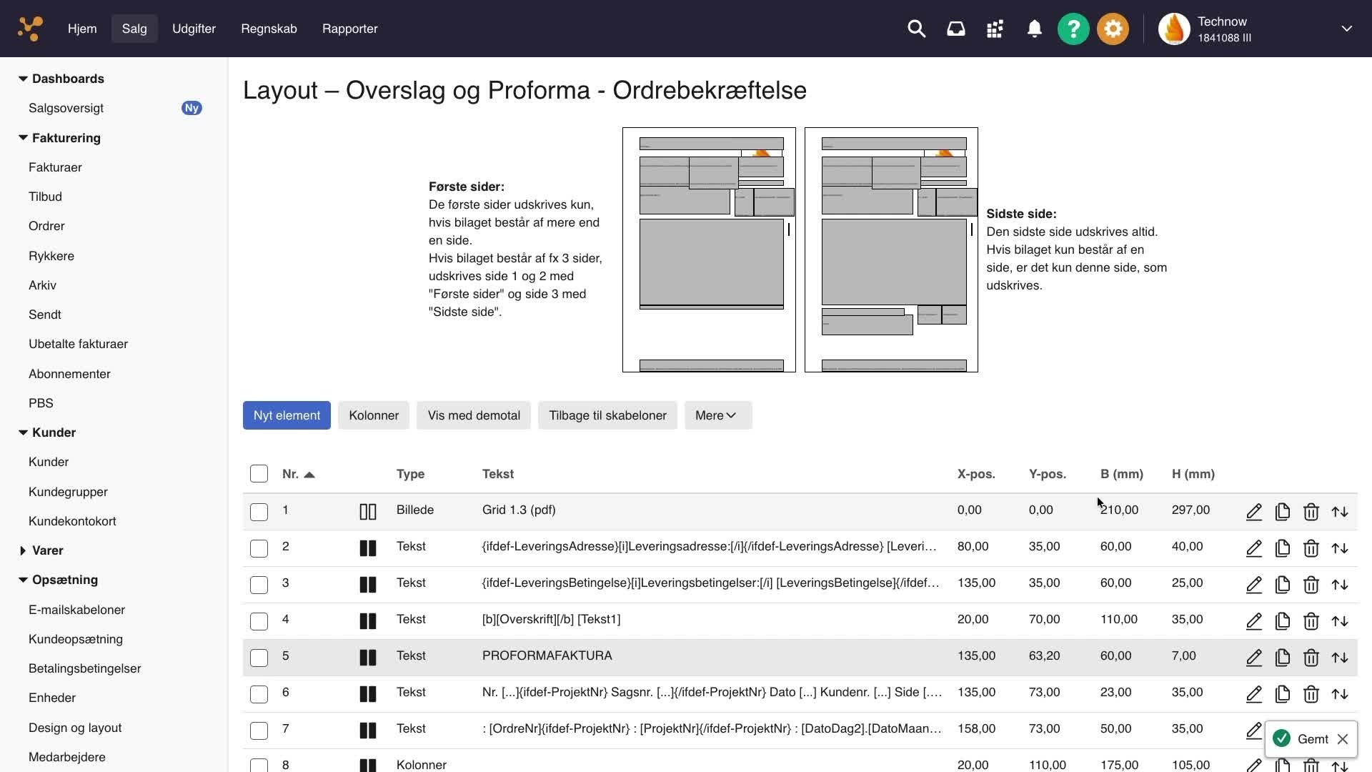Toggle page display icon for row 1 Billede
Image resolution: width=1372 pixels, height=772 pixels.
[367, 512]
